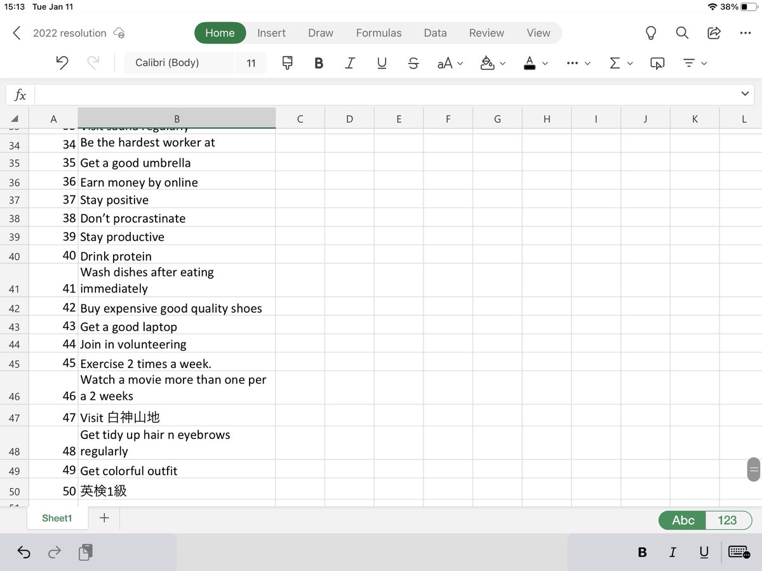Open the font formatting aA dropdown
This screenshot has height=571, width=762.
(450, 63)
